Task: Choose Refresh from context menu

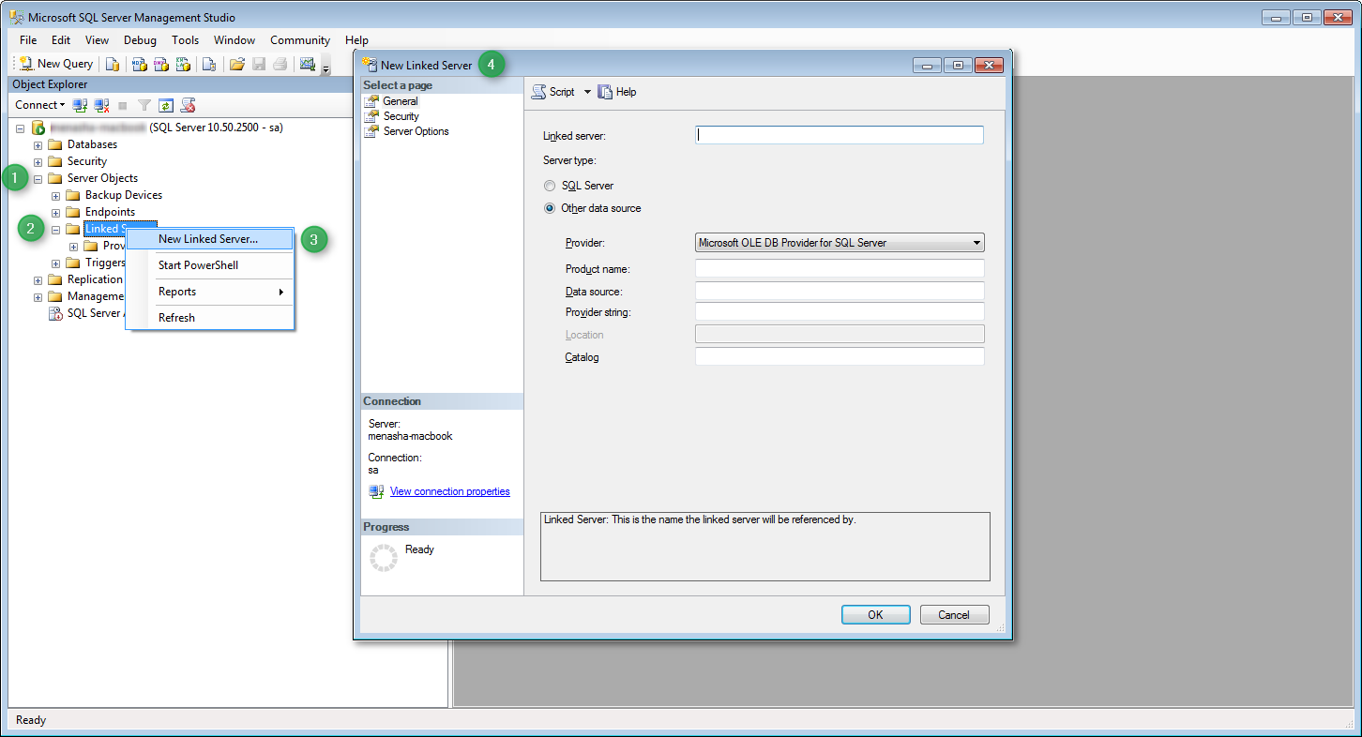Action: (209, 318)
